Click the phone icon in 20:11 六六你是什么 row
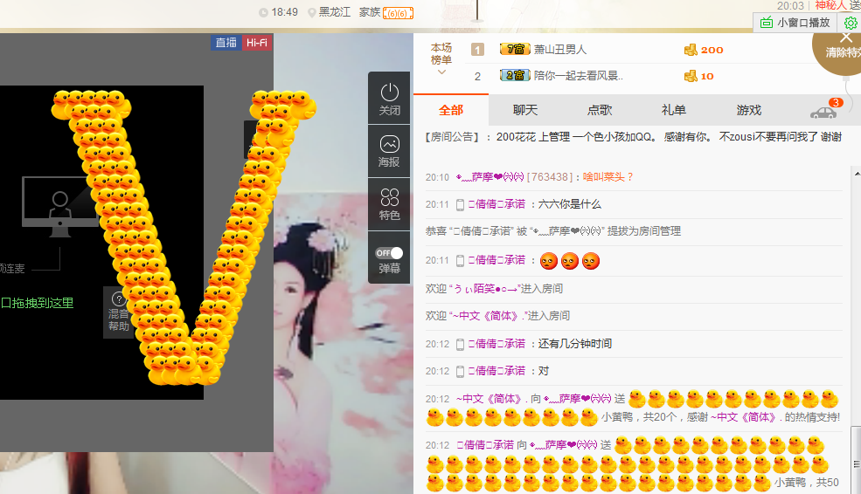 pyautogui.click(x=460, y=205)
